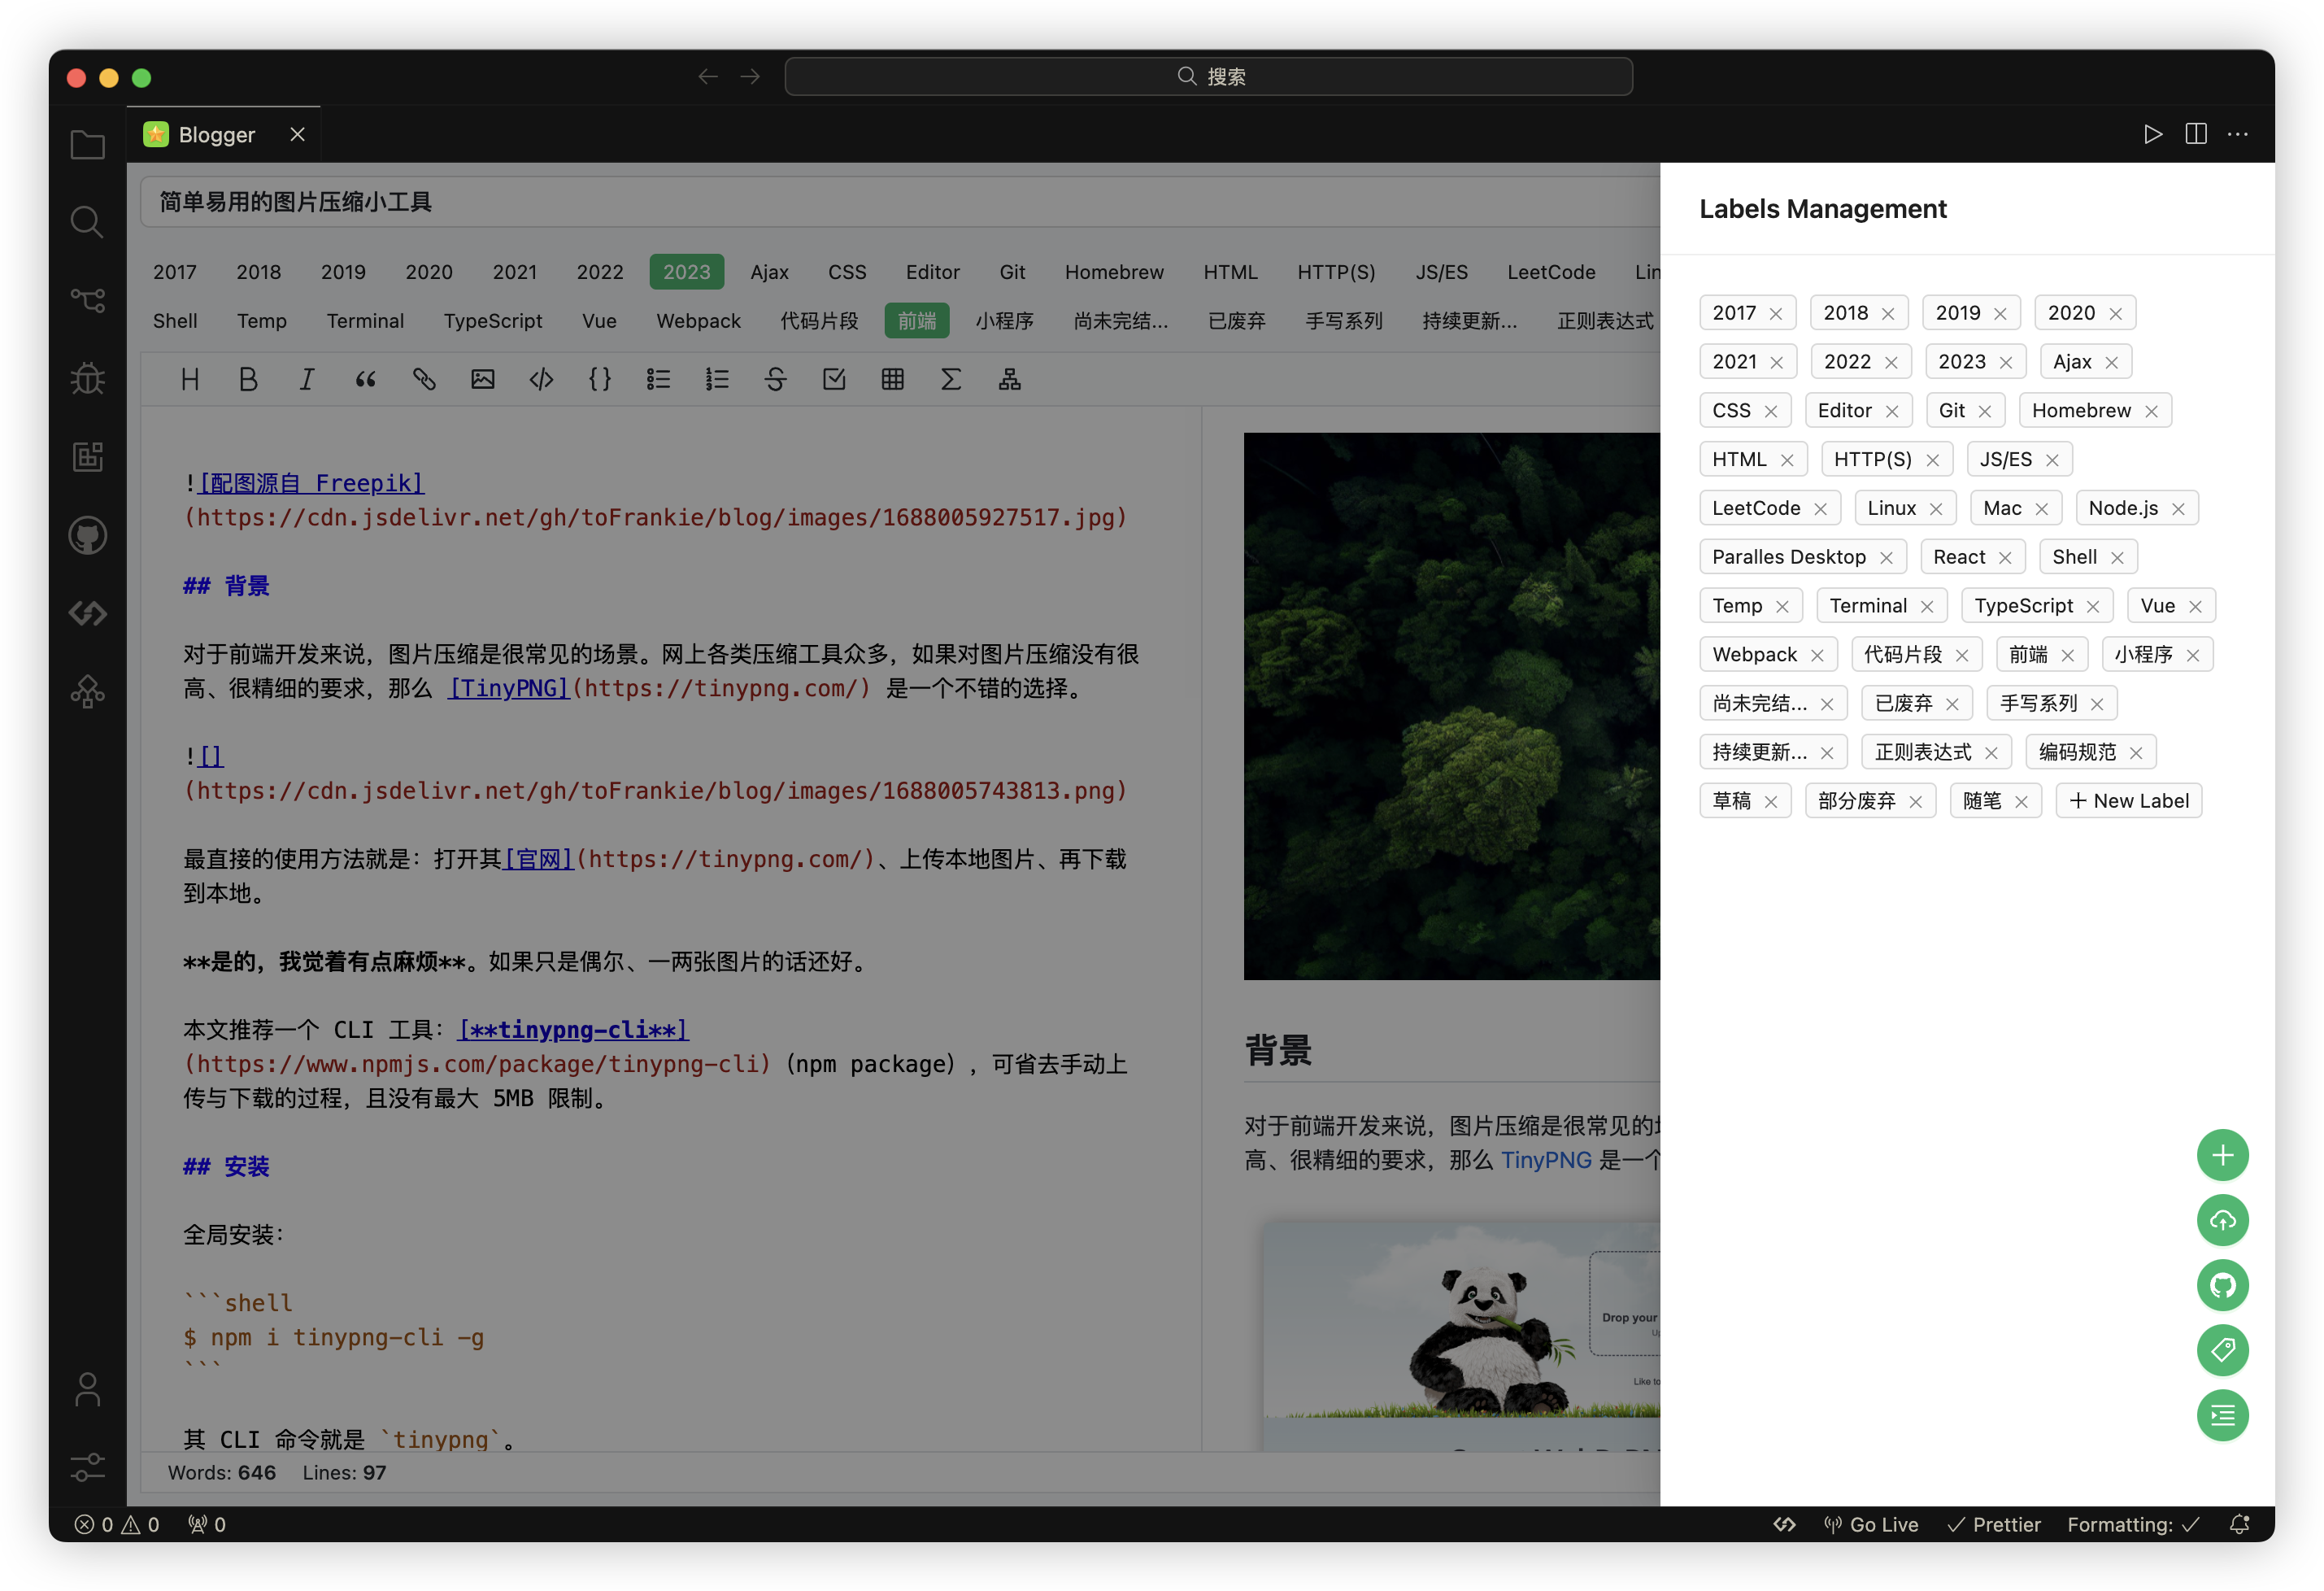The width and height of the screenshot is (2324, 1591).
Task: Open the Explorer folder icon in activity bar
Action: [x=88, y=145]
